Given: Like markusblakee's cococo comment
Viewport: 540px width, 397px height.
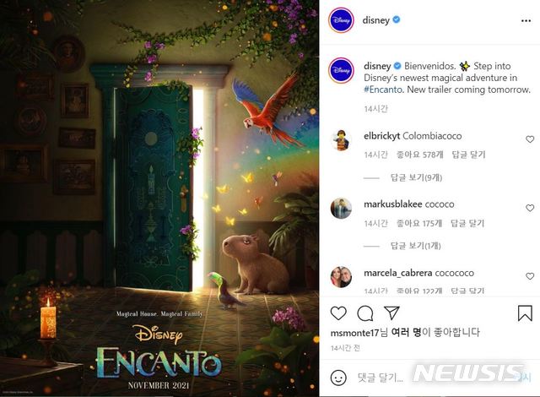Looking at the screenshot, I should coord(530,208).
